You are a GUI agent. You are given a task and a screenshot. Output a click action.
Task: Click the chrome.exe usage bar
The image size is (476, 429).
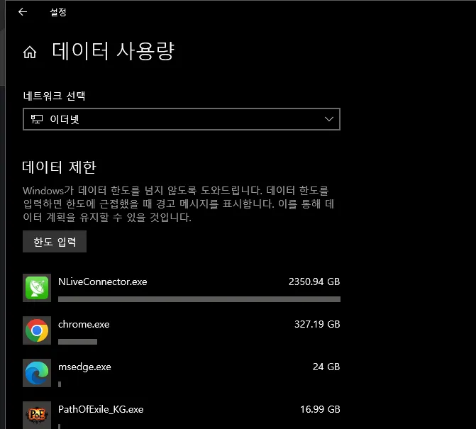pyautogui.click(x=78, y=342)
